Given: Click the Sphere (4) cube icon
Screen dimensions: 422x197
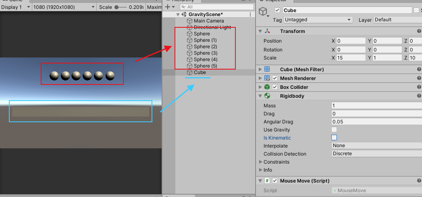Looking at the screenshot, I should click(x=189, y=60).
